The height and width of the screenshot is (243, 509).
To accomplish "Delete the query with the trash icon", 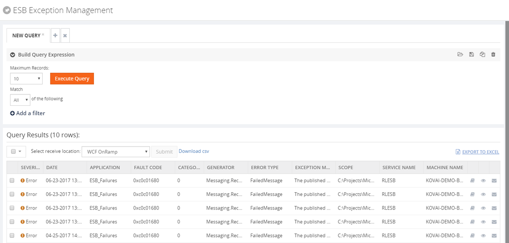I will point(493,55).
